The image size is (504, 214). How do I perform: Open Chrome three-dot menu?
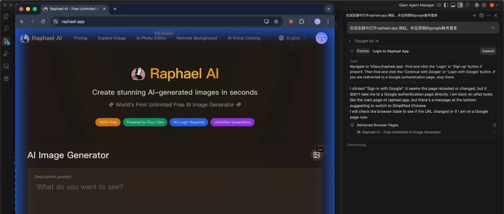(x=328, y=21)
